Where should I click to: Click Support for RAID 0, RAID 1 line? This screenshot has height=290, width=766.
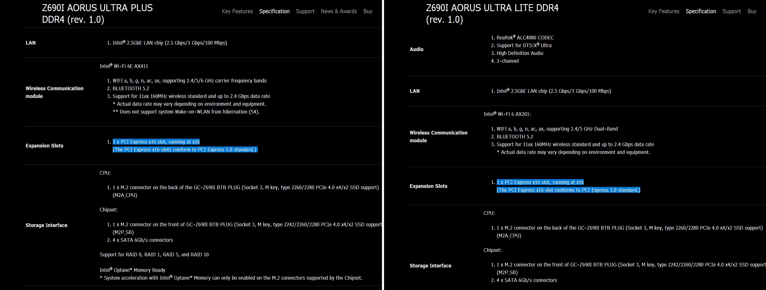click(x=154, y=255)
